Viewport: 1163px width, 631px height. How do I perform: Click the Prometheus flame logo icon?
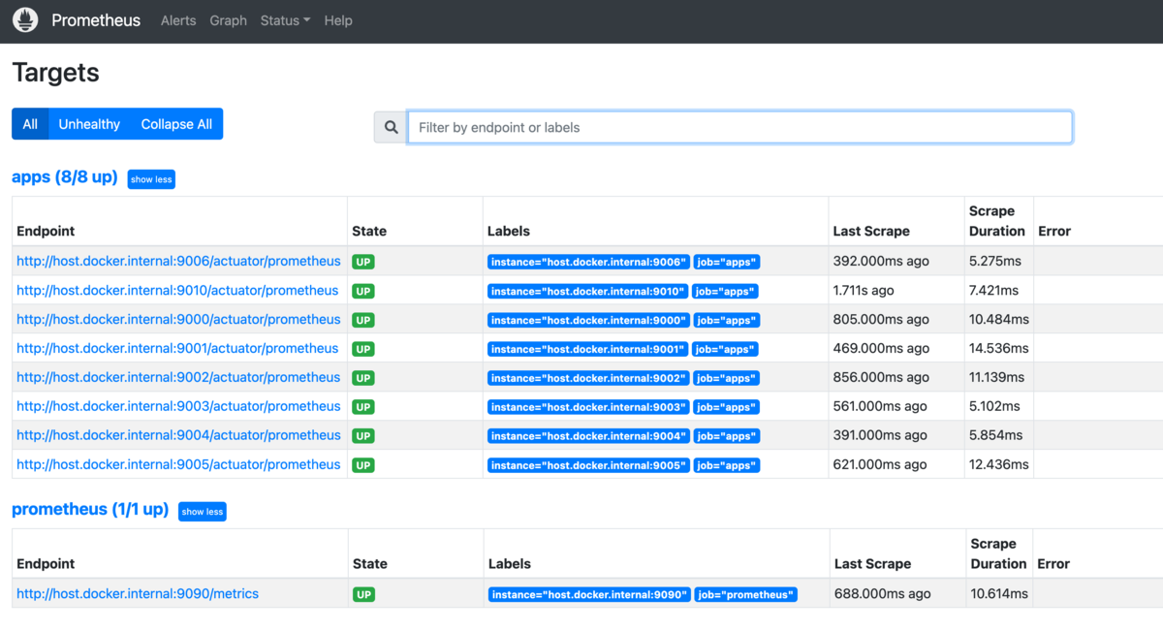click(25, 19)
